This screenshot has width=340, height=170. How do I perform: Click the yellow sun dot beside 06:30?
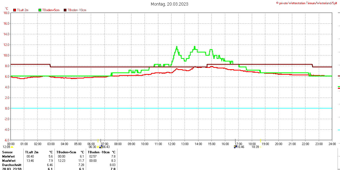coord(98,147)
